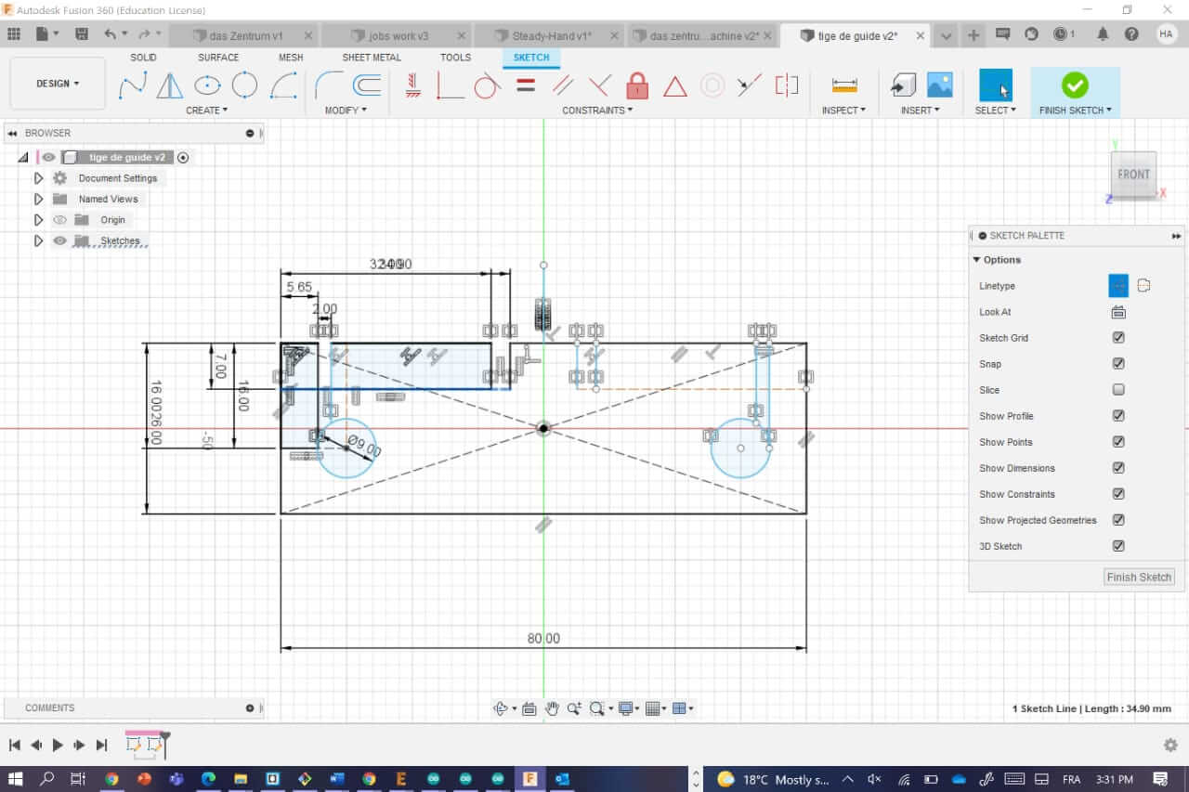Screen dimensions: 1189x792
Task: Switch to the SURFACE tab
Action: coord(218,58)
